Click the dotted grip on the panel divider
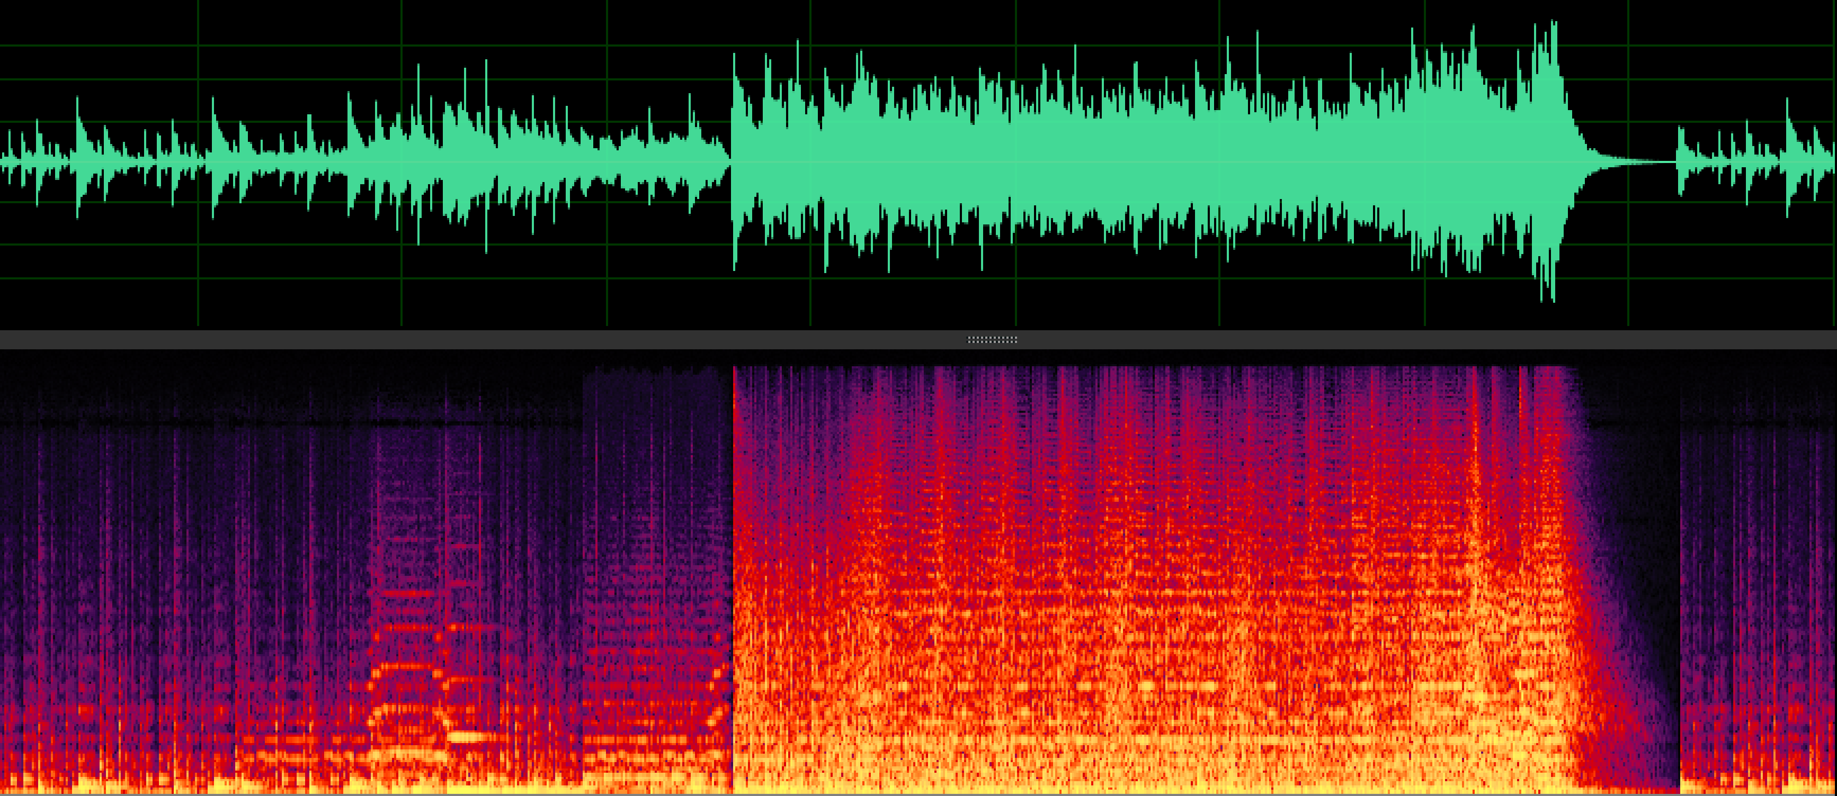The image size is (1837, 796). point(992,340)
